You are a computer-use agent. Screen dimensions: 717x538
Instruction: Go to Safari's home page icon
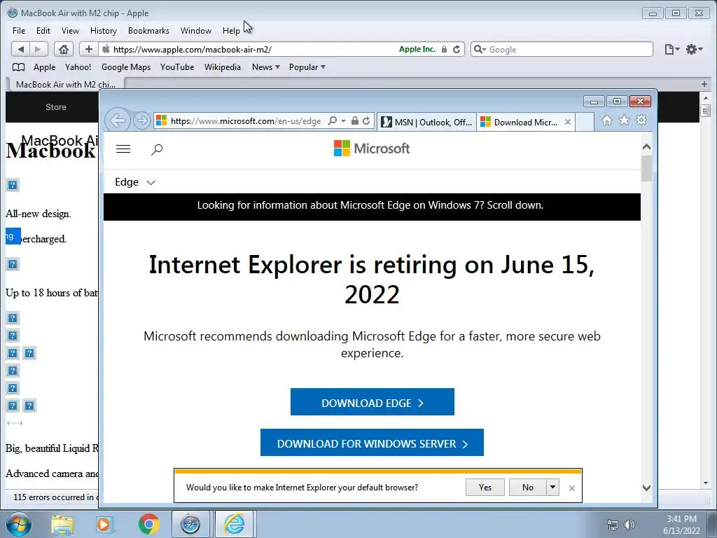point(64,49)
